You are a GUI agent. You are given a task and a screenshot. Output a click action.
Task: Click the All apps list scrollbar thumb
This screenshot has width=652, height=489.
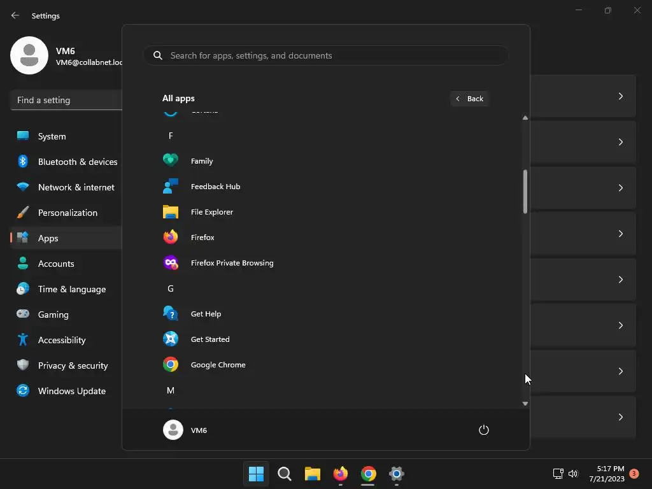pyautogui.click(x=525, y=192)
